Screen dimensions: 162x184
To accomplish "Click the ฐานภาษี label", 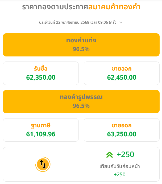I will click(41, 125).
